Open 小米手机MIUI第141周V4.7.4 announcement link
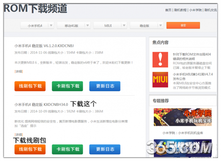Screen dimensions: 221x161 (x=193, y=76)
